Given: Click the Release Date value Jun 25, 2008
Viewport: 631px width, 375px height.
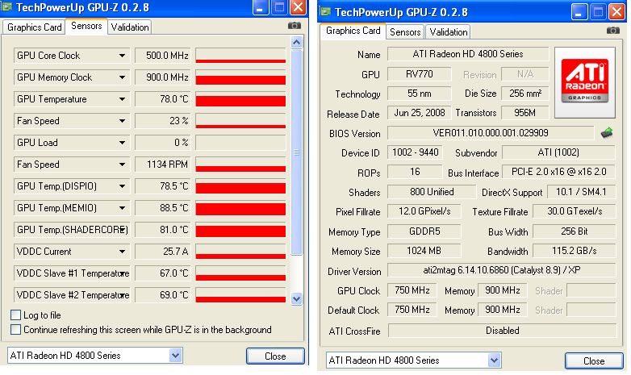Looking at the screenshot, I should 420,113.
